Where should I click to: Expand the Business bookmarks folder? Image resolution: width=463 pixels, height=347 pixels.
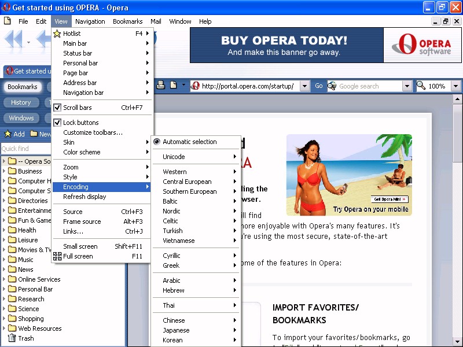5,171
